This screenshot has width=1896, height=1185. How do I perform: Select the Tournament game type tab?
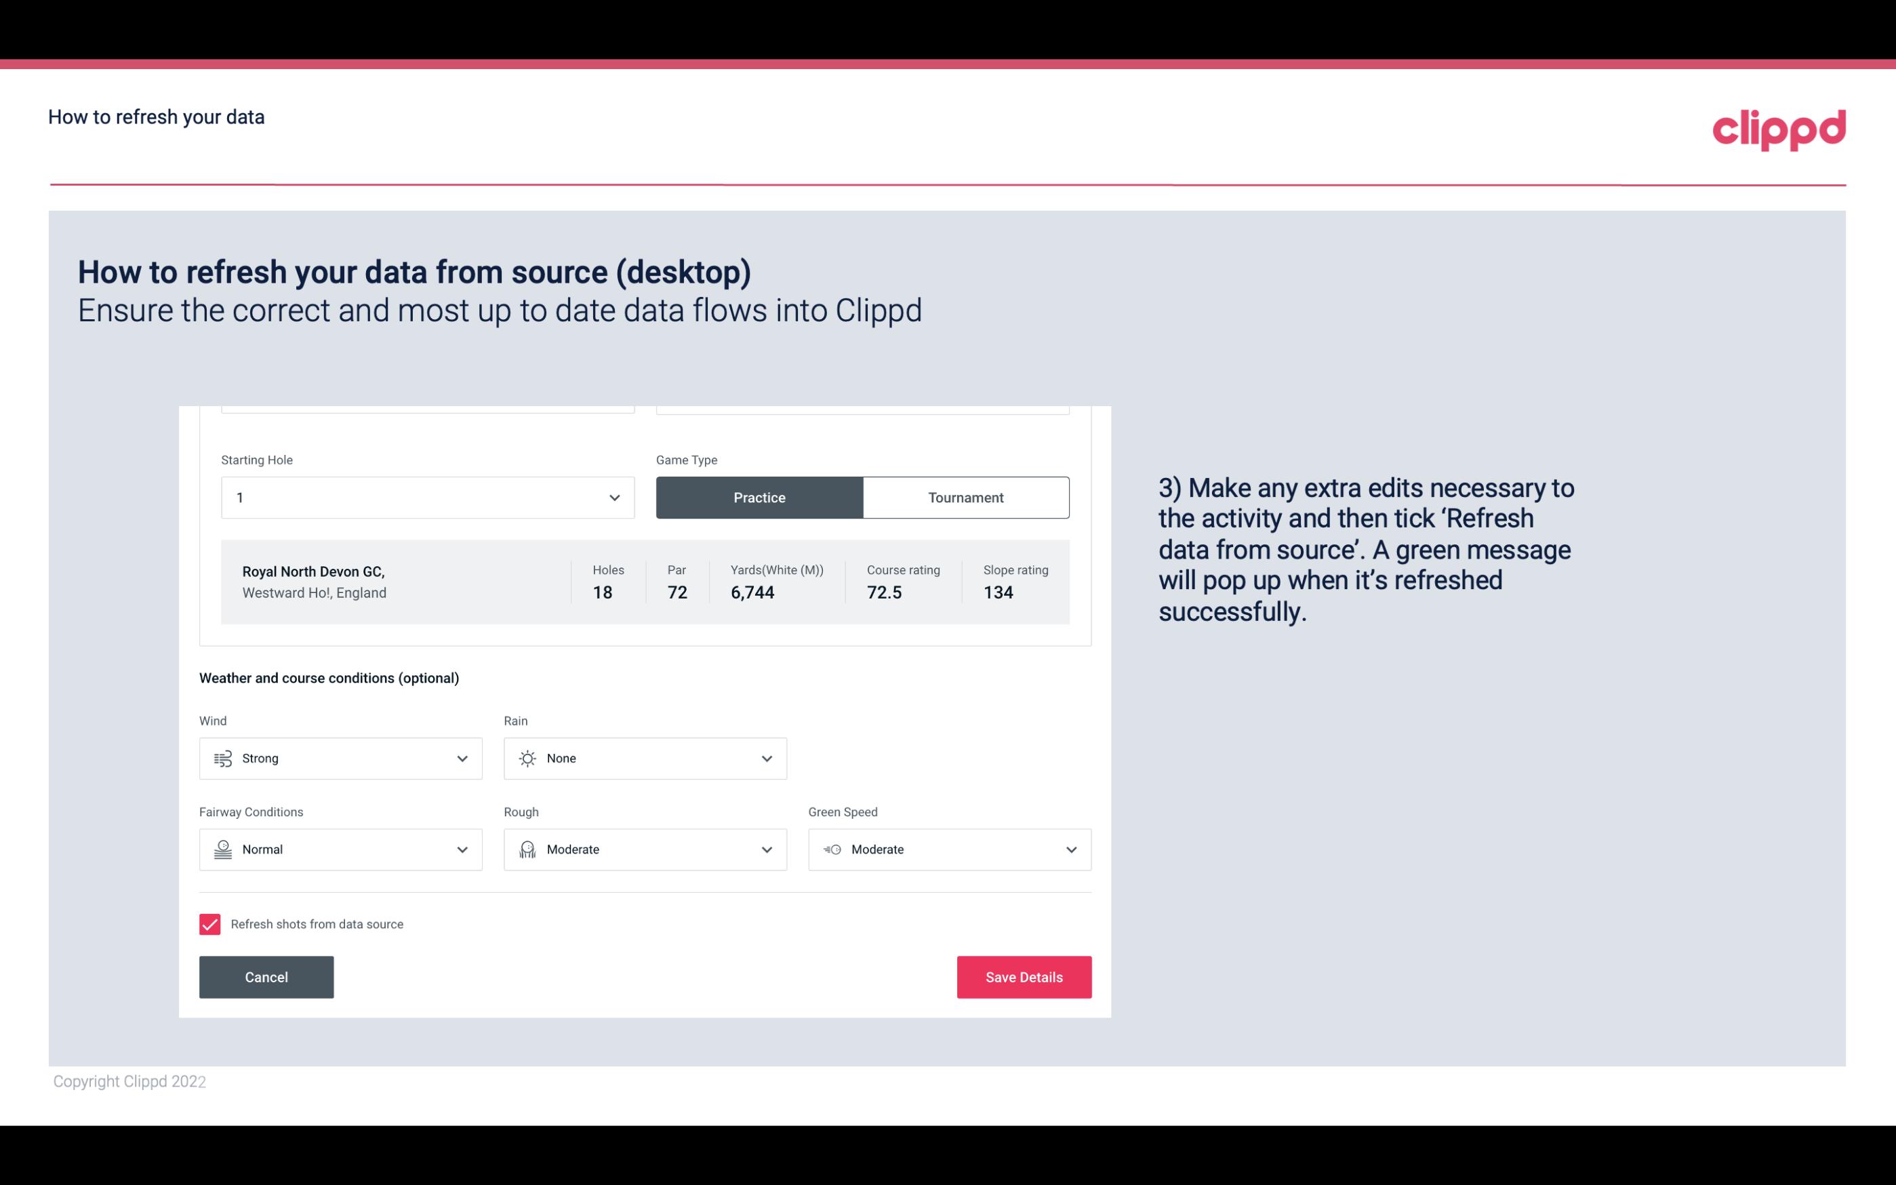[x=965, y=496]
